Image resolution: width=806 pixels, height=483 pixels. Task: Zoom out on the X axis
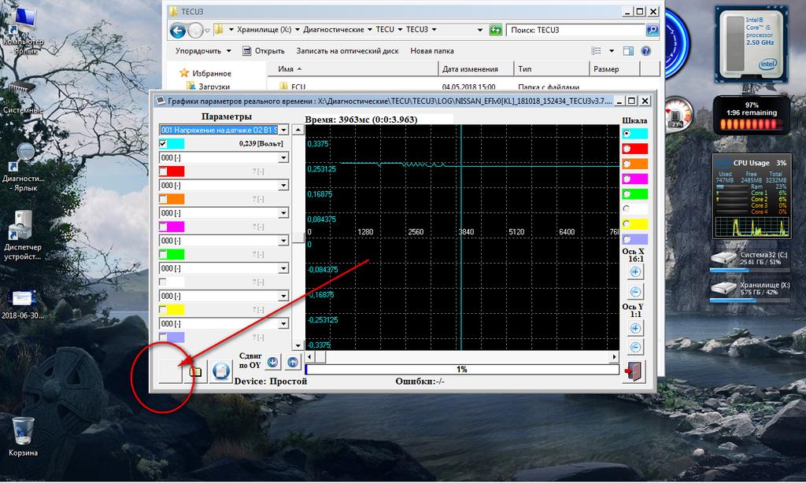635,292
